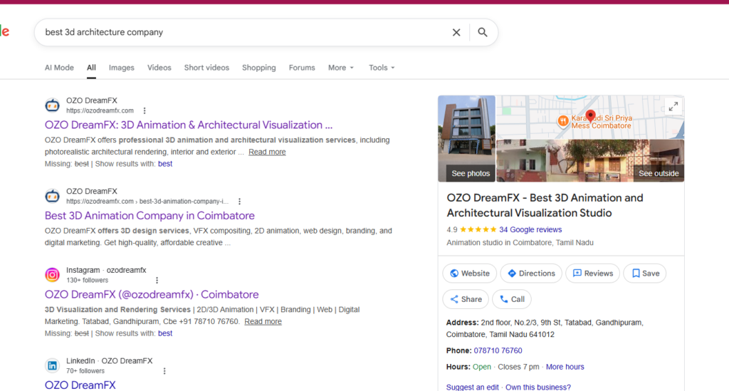Switch to the Images tab

[121, 68]
